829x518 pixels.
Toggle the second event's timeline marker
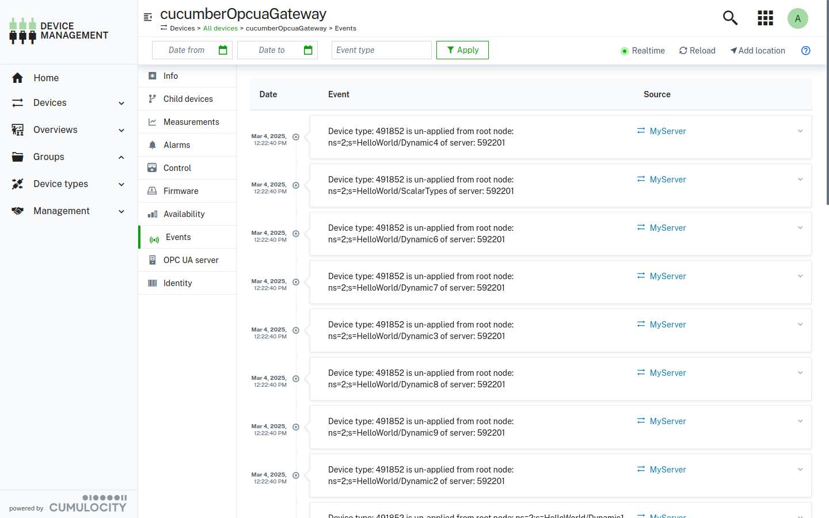coord(295,185)
